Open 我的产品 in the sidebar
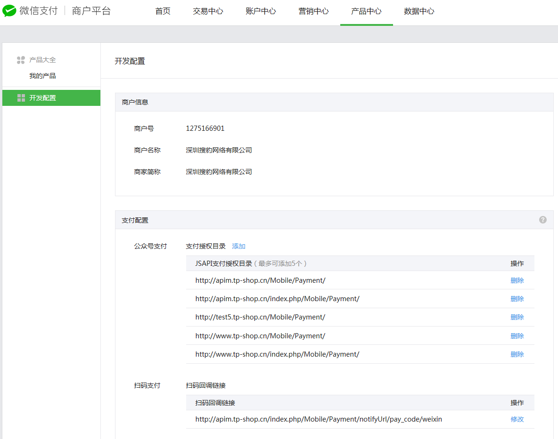 click(x=42, y=76)
